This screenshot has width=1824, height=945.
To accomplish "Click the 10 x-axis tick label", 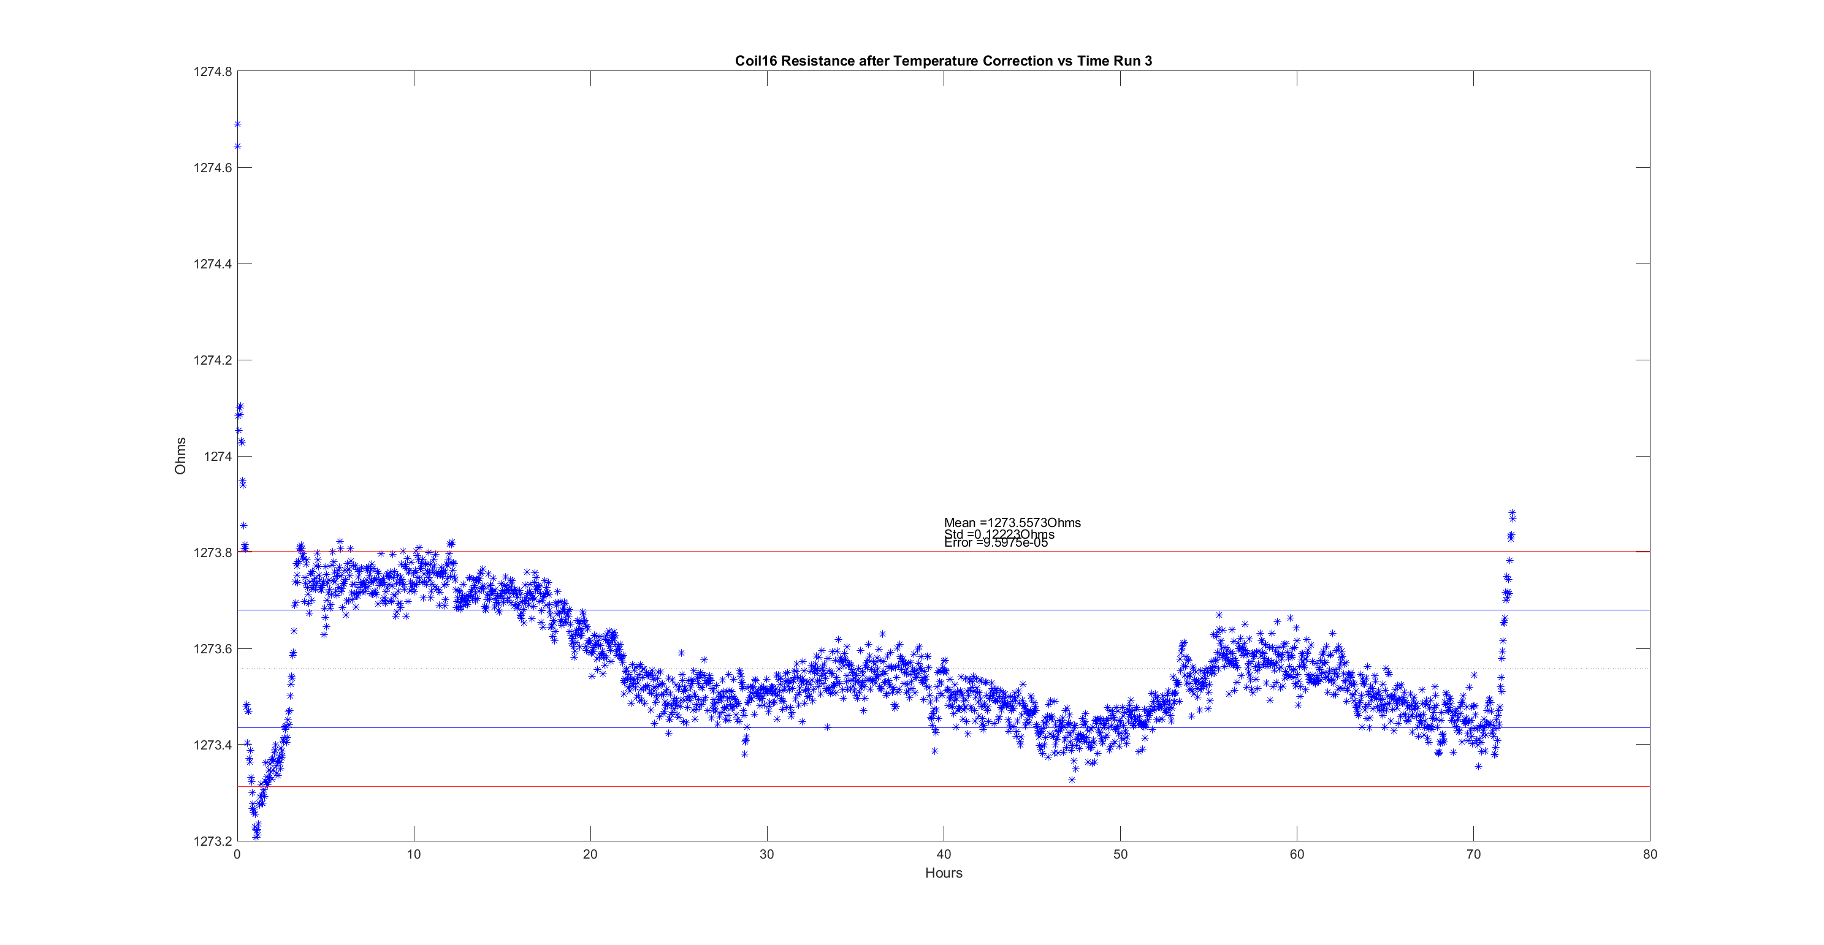I will click(413, 854).
